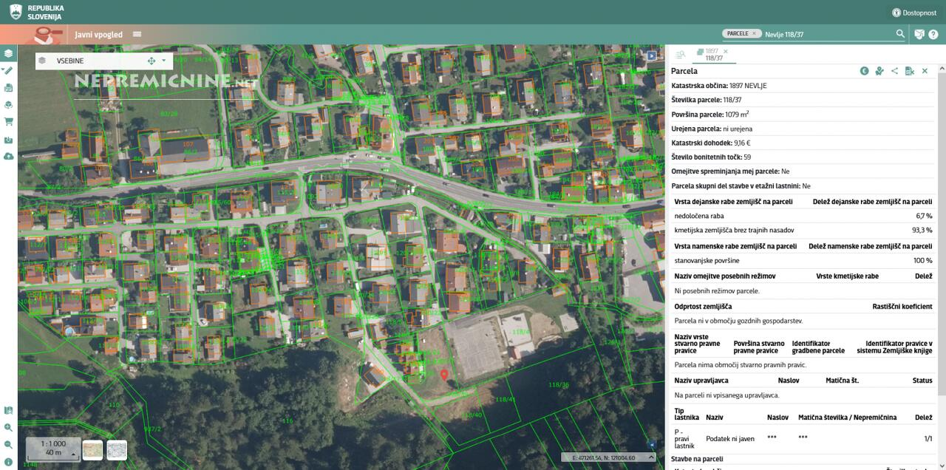Image resolution: width=946 pixels, height=470 pixels.
Task: Show parcel location on map icon
Action: [879, 71]
